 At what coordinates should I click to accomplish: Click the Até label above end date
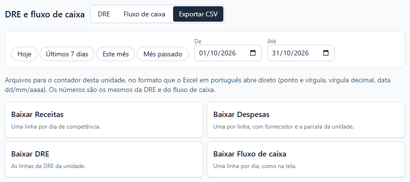pos(272,41)
